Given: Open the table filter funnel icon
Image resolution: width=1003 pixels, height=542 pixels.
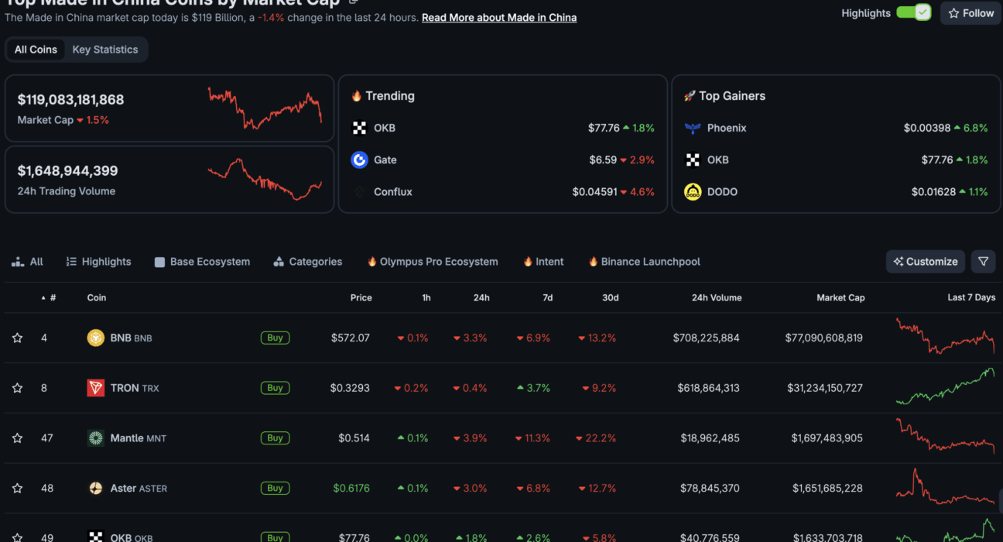Looking at the screenshot, I should pos(983,262).
